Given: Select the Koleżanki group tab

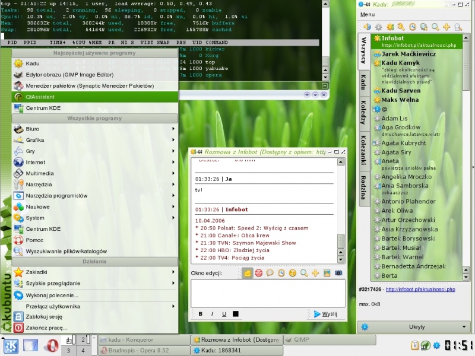Looking at the screenshot, I should (363, 150).
